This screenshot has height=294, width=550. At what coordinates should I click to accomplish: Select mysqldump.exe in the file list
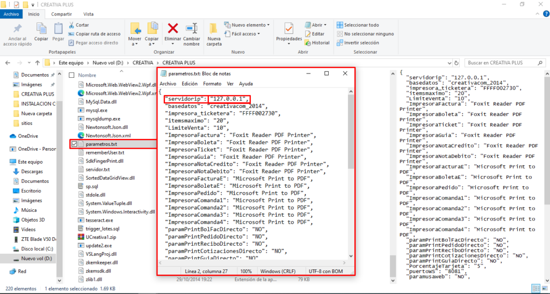pyautogui.click(x=103, y=119)
